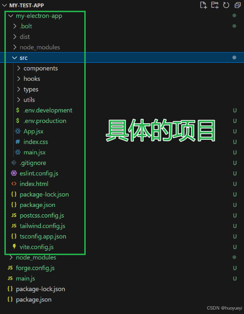Screen dimensions: 244x314
Task: Expand the .bolt folder chevron
Action: click(15, 26)
